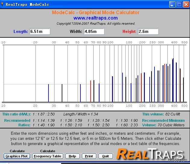Open Help for ModeCalc

point(72,156)
